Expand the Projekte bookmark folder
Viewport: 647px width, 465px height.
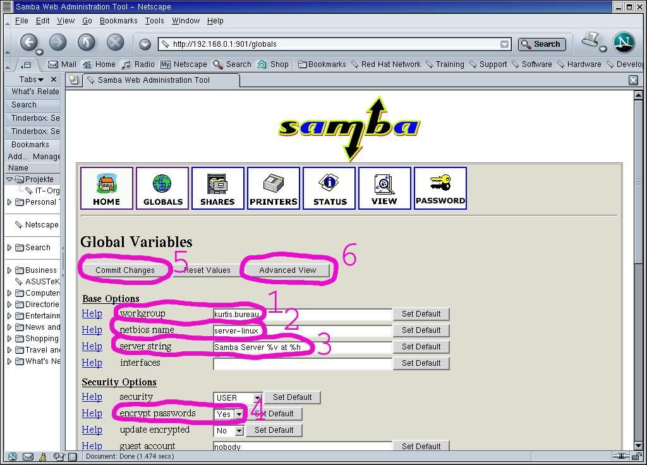9,179
